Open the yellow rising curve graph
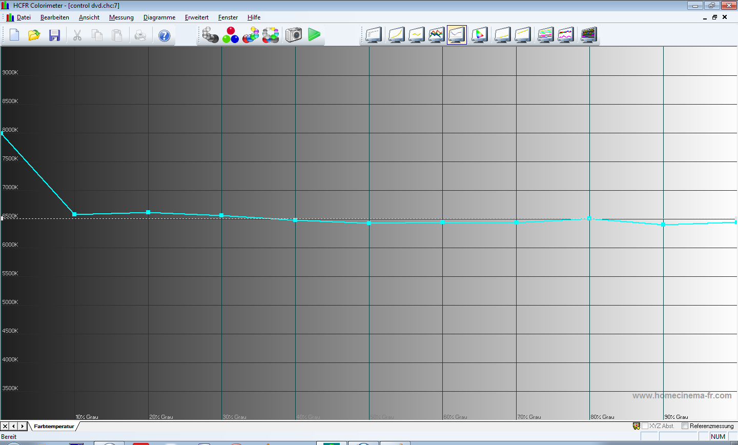Viewport: 738px width, 445px height. 396,35
